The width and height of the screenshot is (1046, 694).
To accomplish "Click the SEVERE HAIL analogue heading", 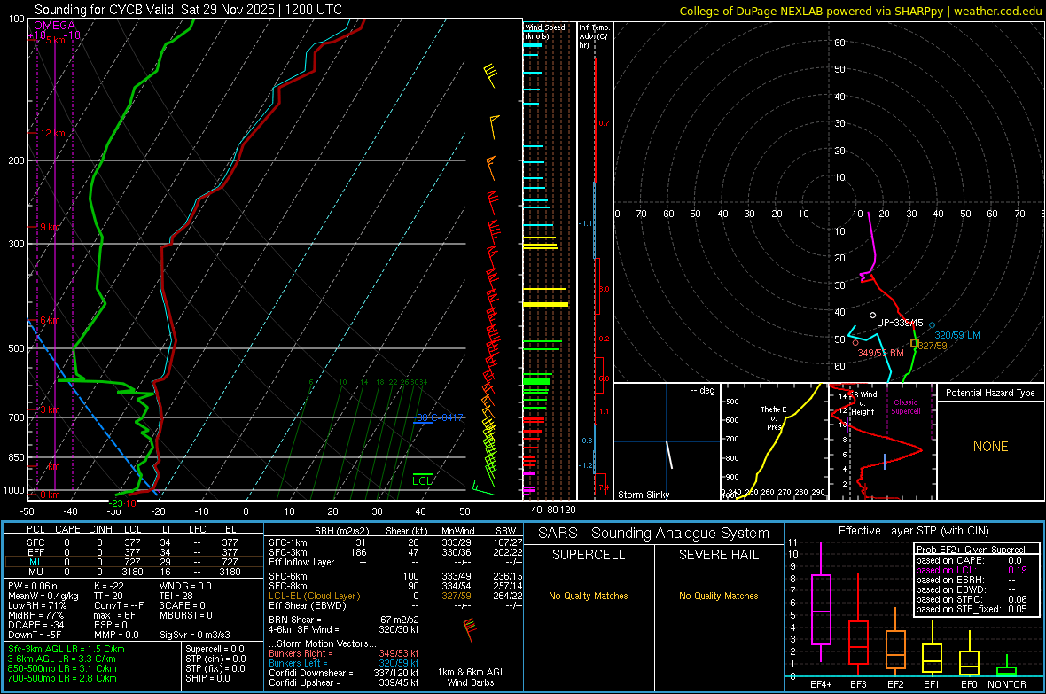I will click(x=718, y=555).
